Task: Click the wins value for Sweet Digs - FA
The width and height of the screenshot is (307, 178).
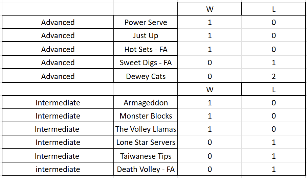Action: pos(210,62)
